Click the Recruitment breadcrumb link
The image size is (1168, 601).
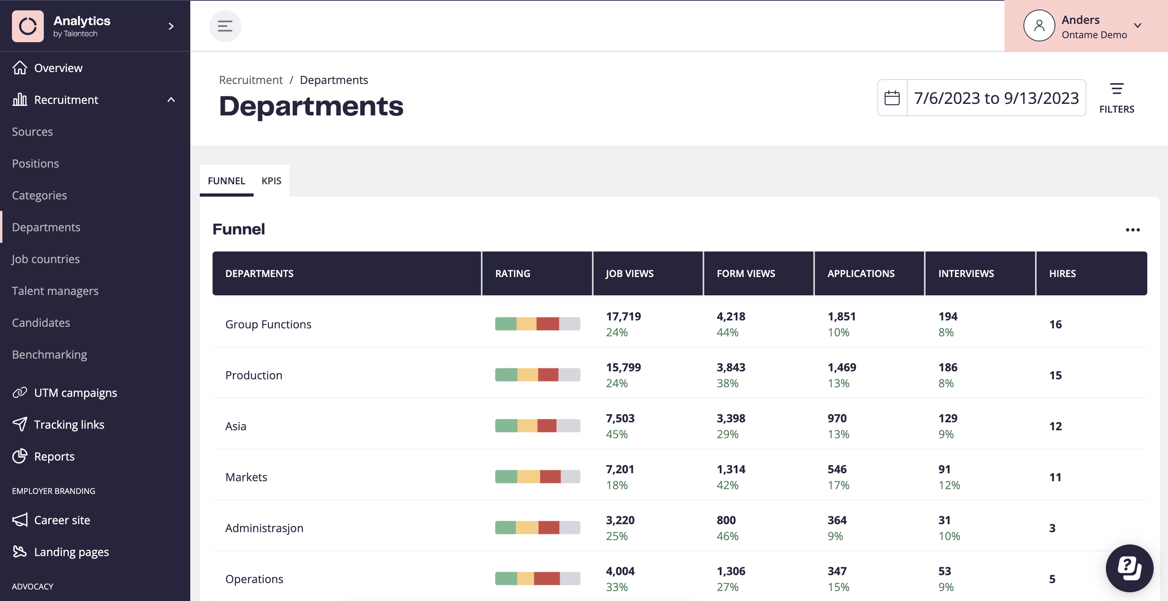251,80
